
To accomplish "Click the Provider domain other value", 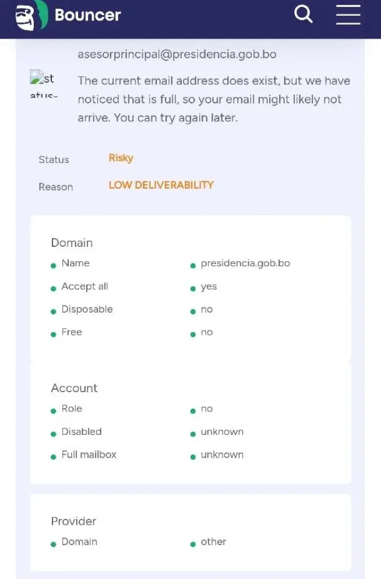I will [x=213, y=542].
